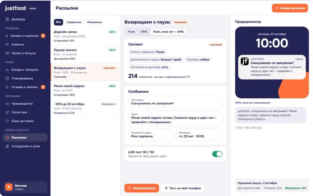Screen dimensions: 313x196
Task: Open the Линейка: любая chip
Action: tap(198, 59)
